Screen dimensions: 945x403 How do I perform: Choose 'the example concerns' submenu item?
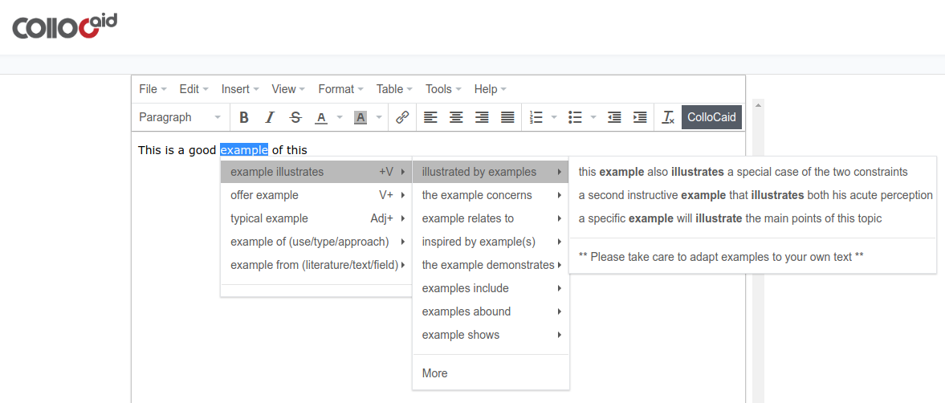[x=491, y=195]
